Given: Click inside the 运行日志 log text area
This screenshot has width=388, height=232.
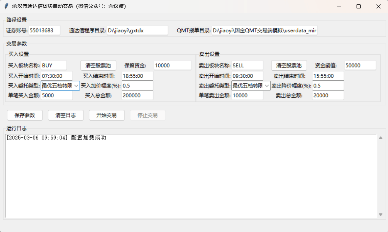Looking at the screenshot, I should (x=191, y=176).
